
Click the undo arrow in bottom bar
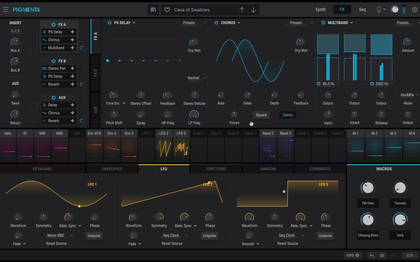(372, 255)
